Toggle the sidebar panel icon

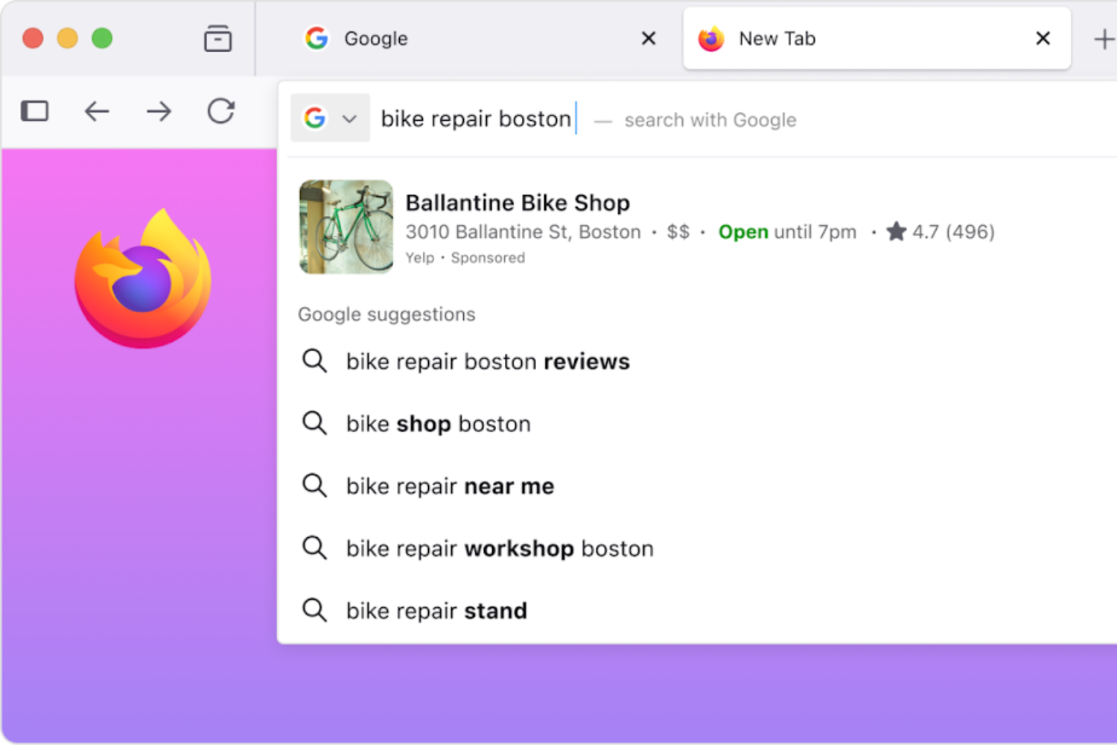coord(34,112)
